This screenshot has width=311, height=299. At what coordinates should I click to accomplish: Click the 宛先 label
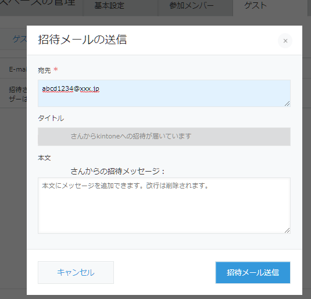(x=44, y=70)
